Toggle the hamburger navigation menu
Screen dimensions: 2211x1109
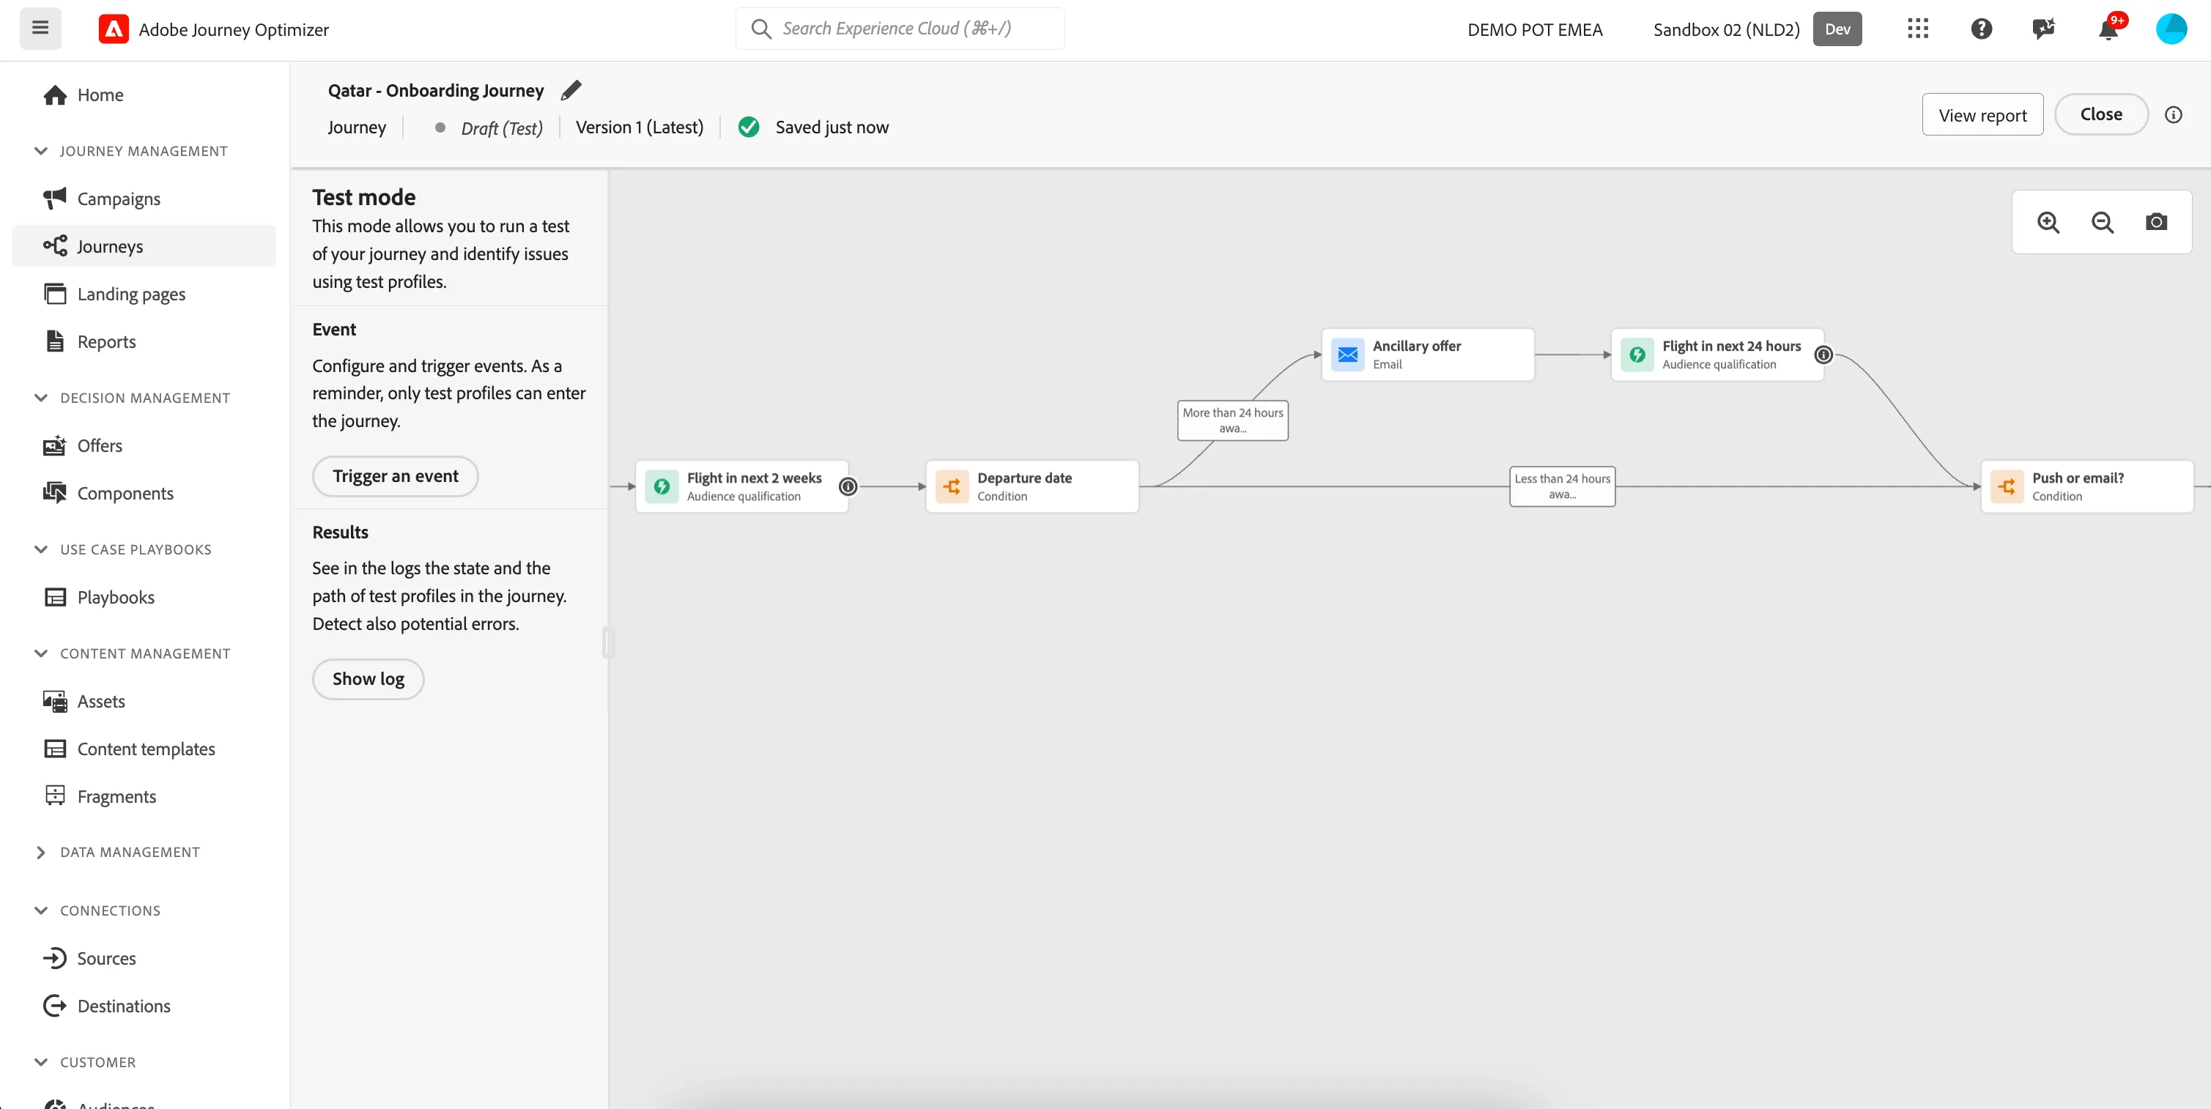[40, 29]
